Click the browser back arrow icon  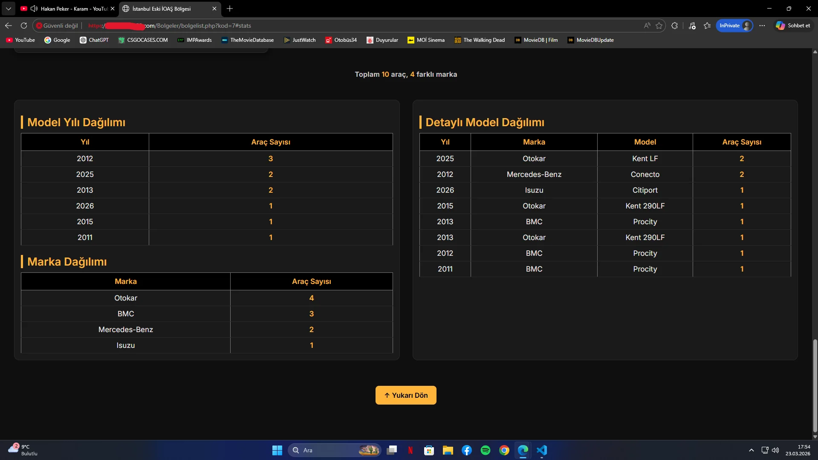point(9,26)
